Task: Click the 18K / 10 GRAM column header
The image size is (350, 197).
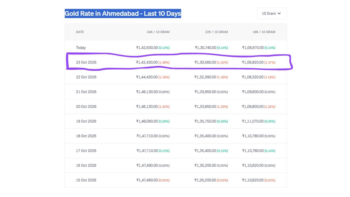Action: click(264, 32)
